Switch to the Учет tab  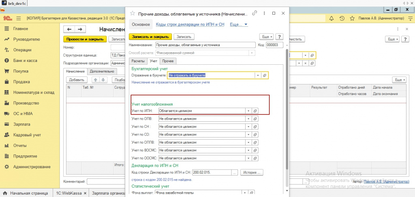coord(153,61)
